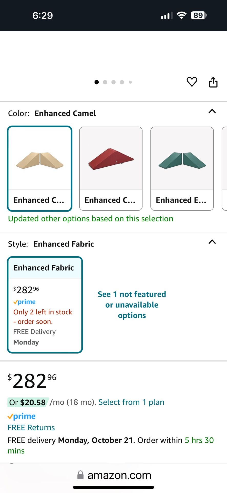Tap the FREE Returns link
Viewport: 227px width, 493px height.
point(31,428)
